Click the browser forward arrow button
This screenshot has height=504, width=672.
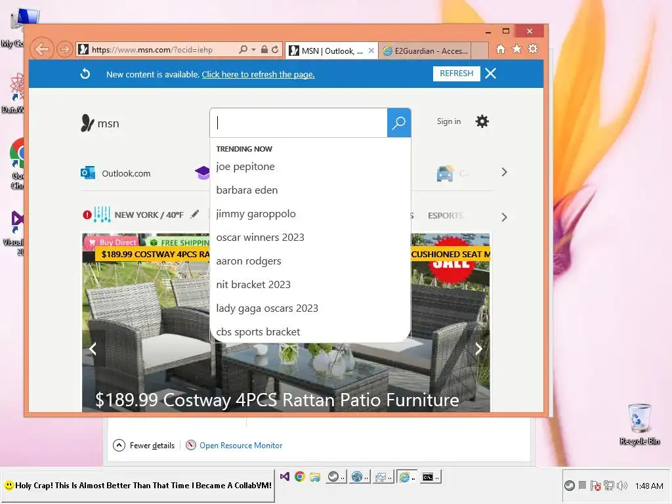(65, 50)
